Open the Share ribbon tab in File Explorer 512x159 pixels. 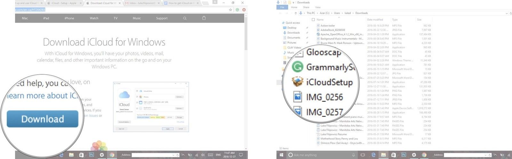306,7
